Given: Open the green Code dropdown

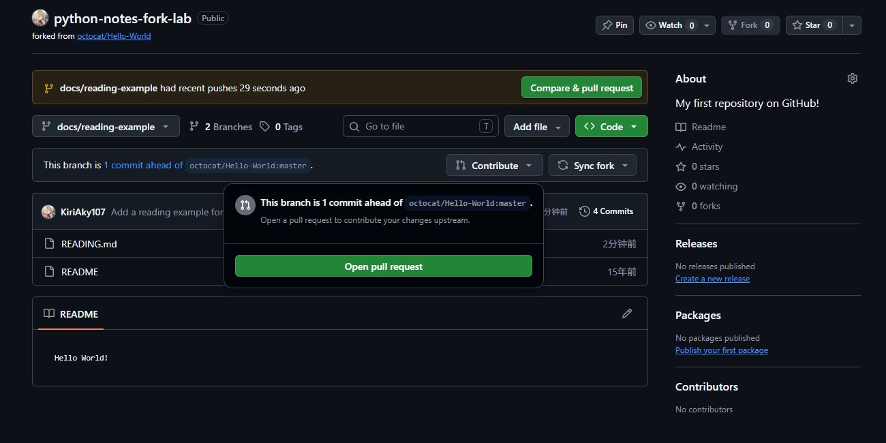Looking at the screenshot, I should pyautogui.click(x=611, y=127).
